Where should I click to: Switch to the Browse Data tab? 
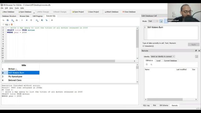pos(24,16)
